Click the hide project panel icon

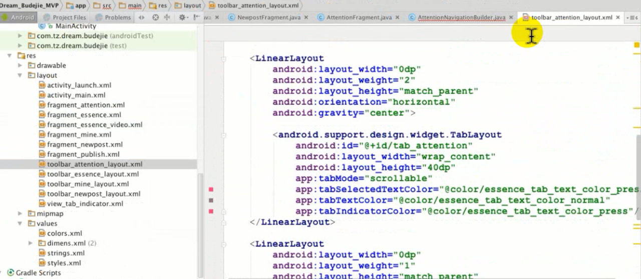(x=195, y=17)
